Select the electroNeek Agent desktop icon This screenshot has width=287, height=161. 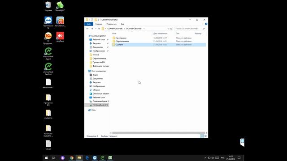[x=48, y=54]
